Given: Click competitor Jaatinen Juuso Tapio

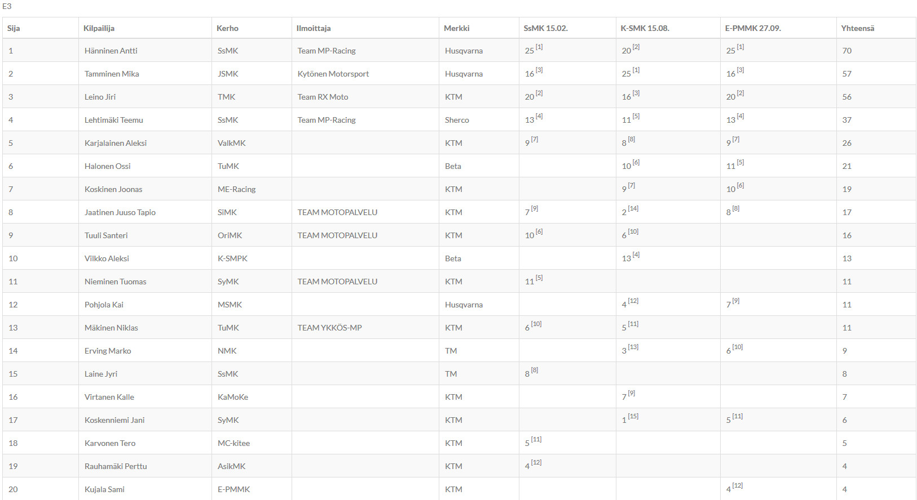Looking at the screenshot, I should (x=120, y=212).
